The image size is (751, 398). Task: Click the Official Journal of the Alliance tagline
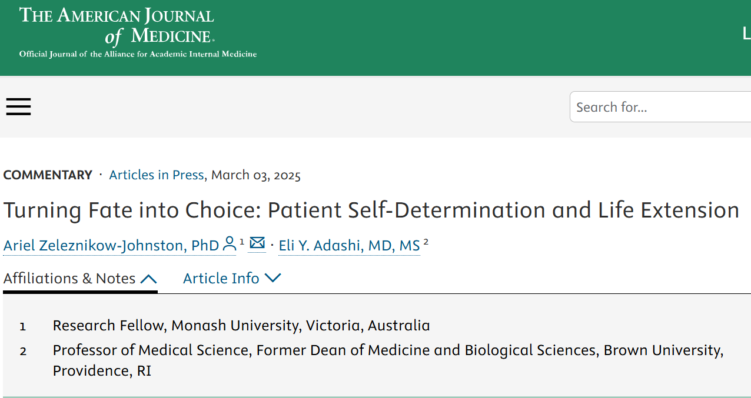[x=138, y=54]
